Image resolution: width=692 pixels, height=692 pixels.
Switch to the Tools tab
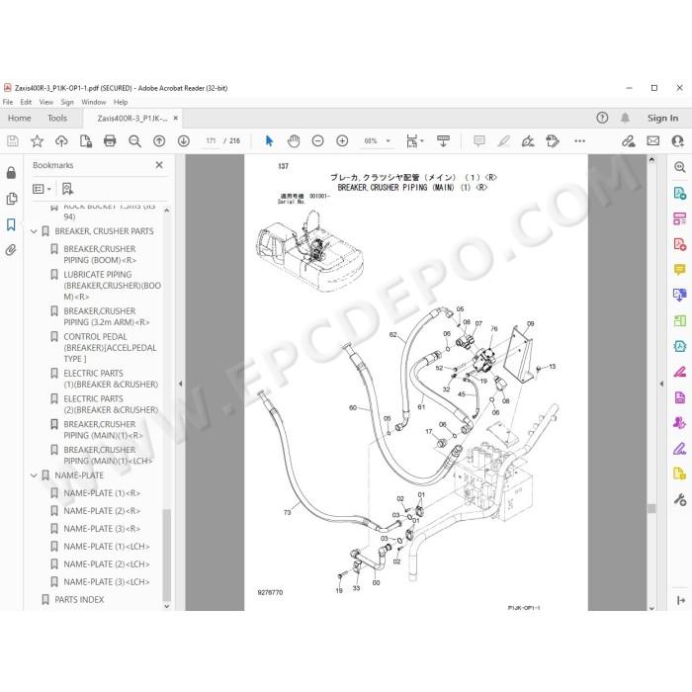[x=57, y=118]
